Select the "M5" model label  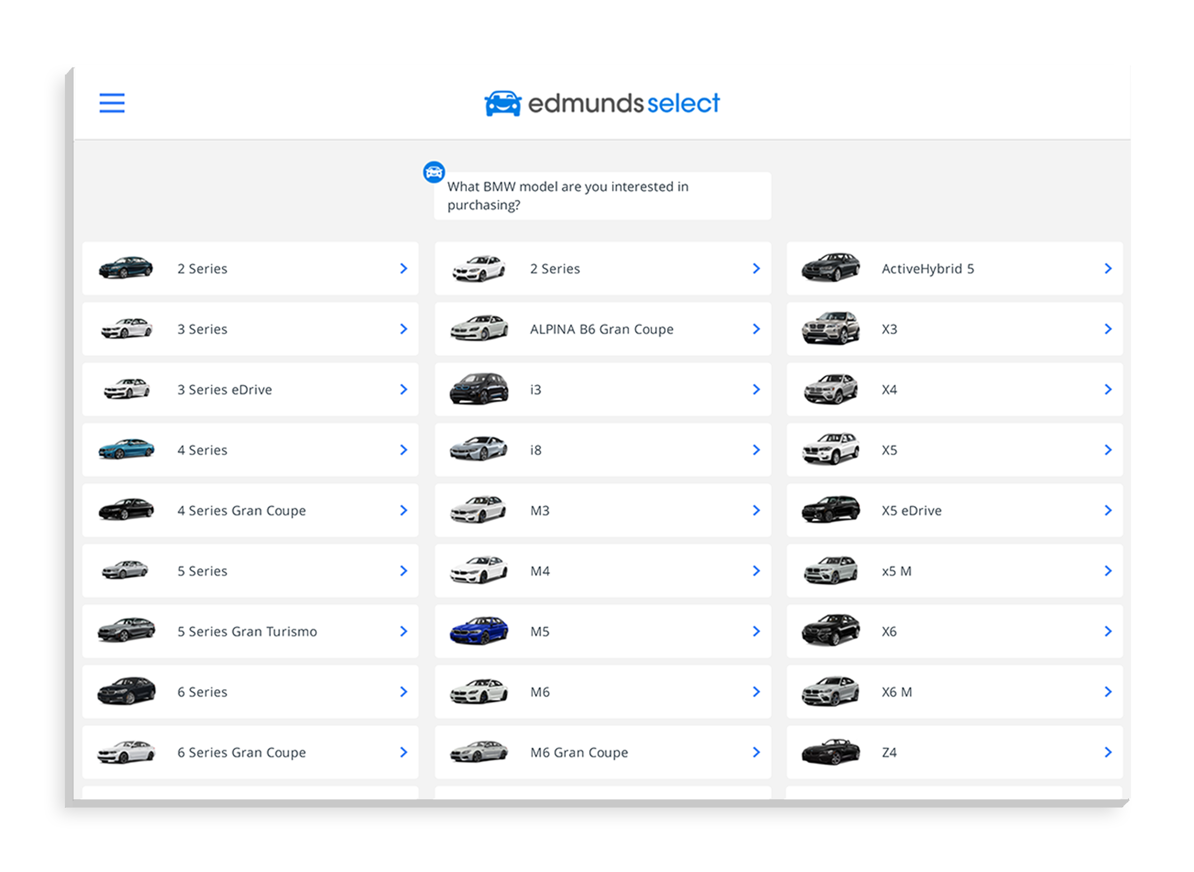pos(540,632)
